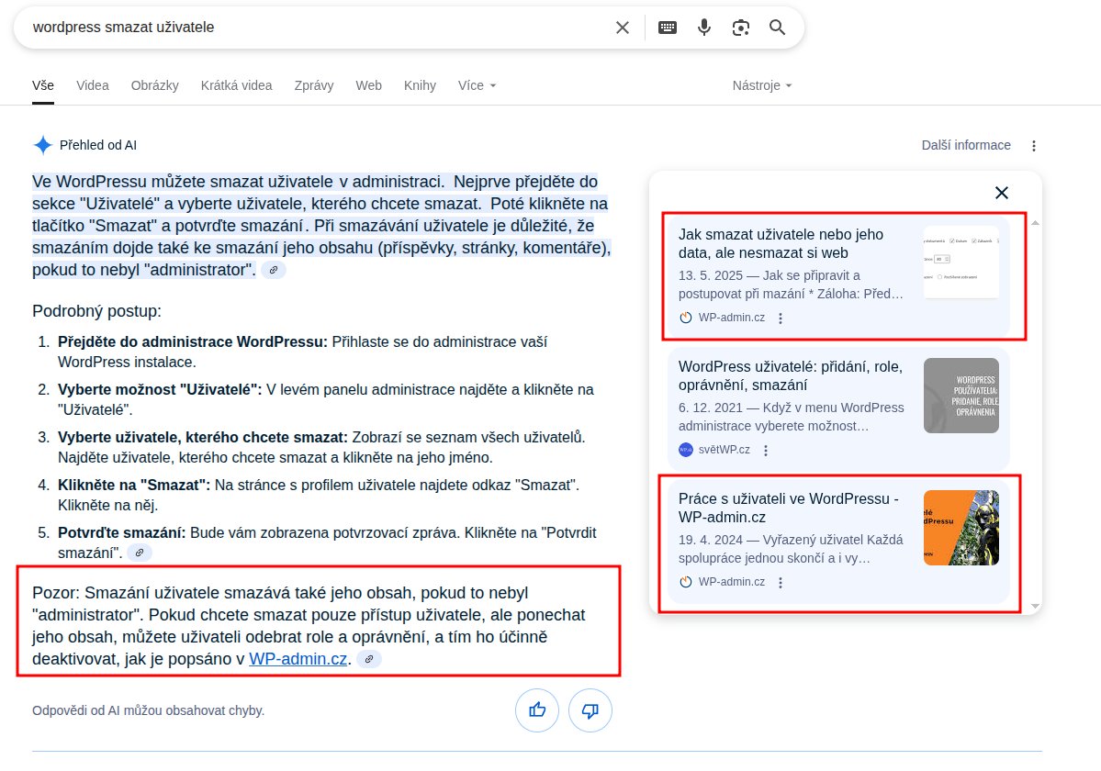Expand the Více dropdown
Screen dimensions: 1101x771
coord(477,85)
